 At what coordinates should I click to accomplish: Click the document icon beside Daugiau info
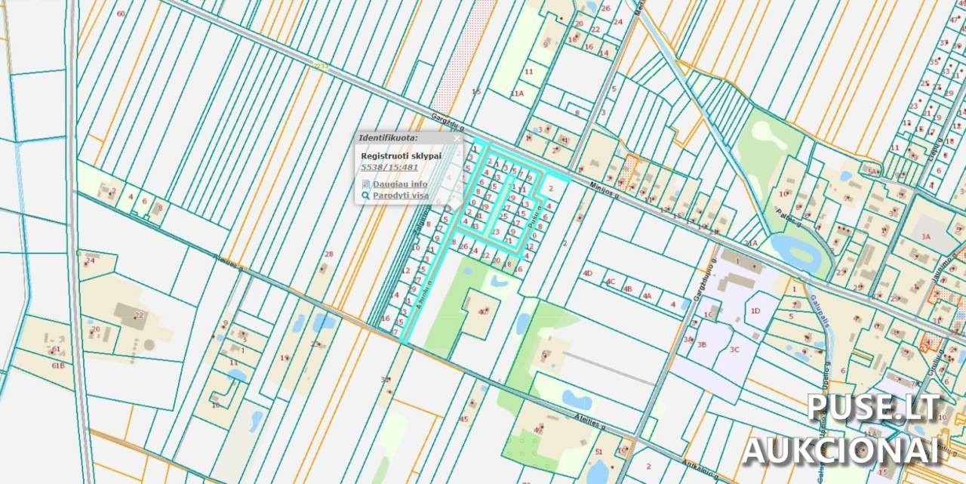point(366,183)
